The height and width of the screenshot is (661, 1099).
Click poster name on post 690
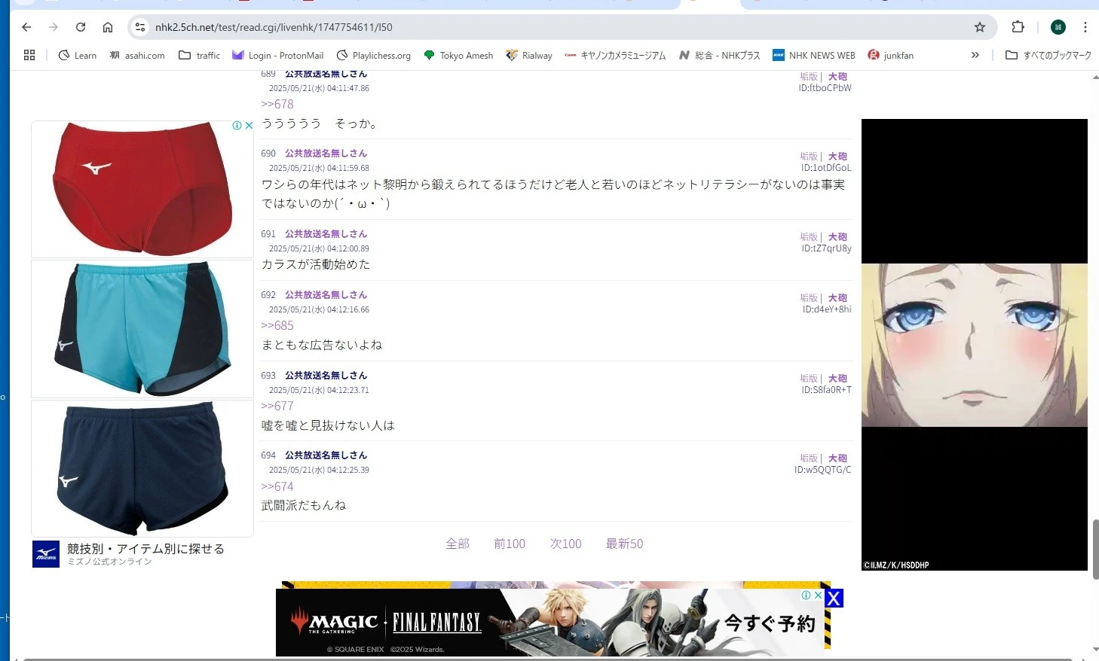tap(326, 154)
